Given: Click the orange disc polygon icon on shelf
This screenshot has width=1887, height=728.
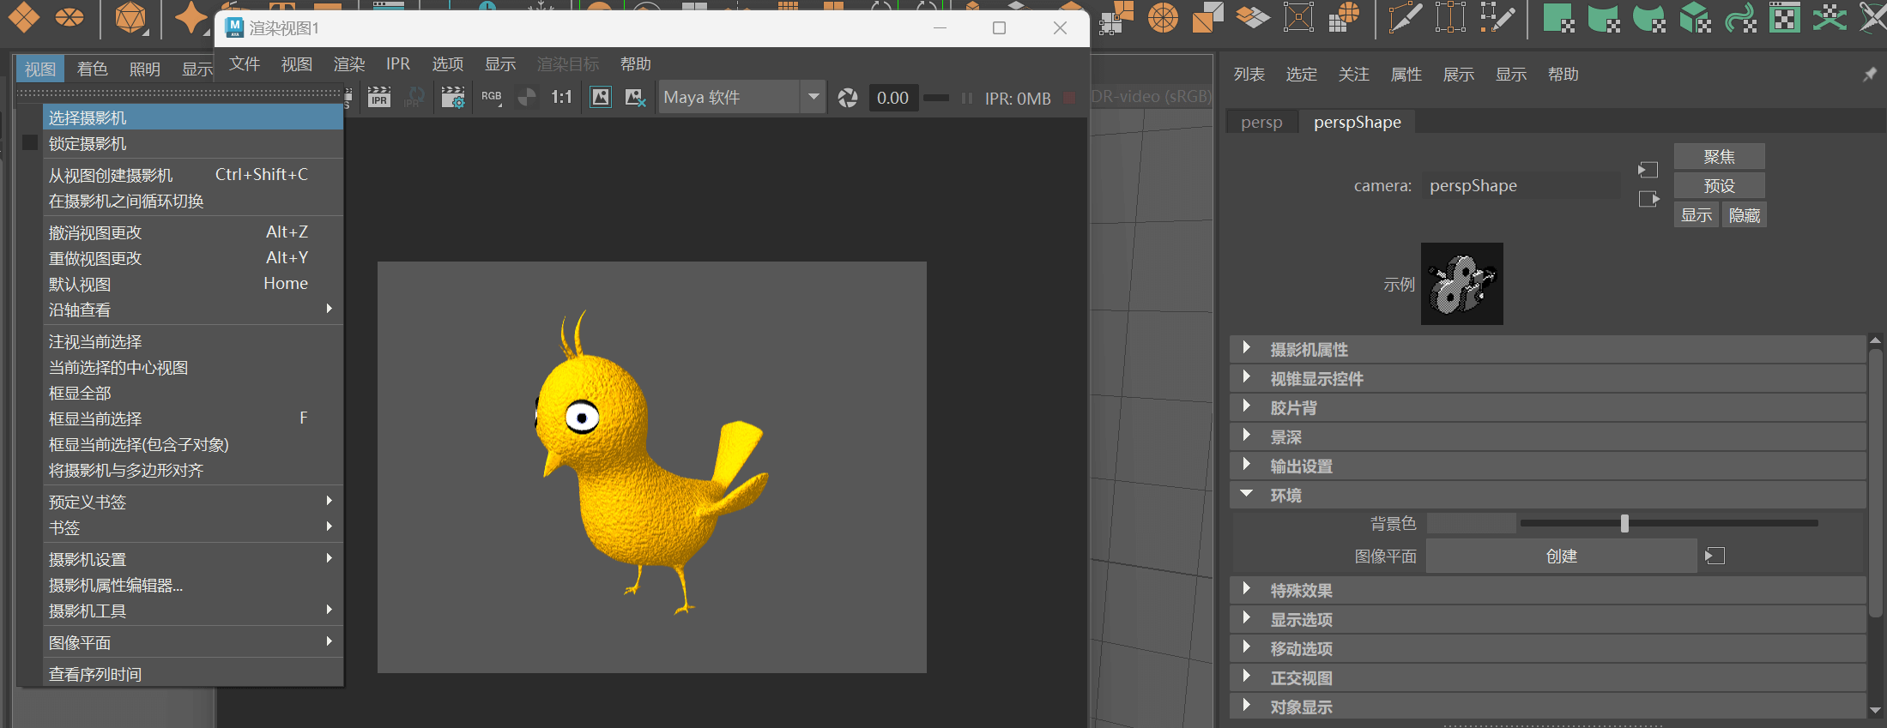Looking at the screenshot, I should (x=70, y=16).
